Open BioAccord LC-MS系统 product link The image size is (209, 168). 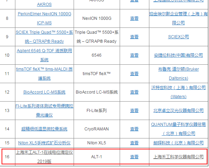(x=44, y=92)
